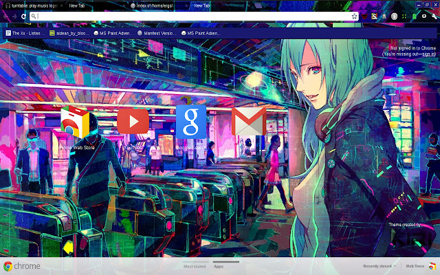Launch the Gmail app
The width and height of the screenshot is (440, 275).
(249, 121)
